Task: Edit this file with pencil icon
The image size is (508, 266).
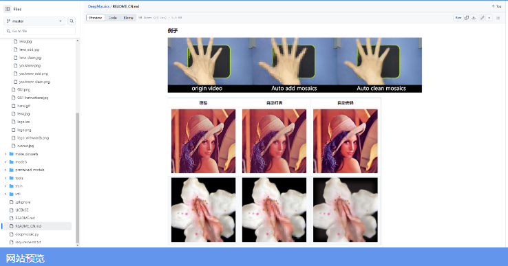Action: (483, 18)
